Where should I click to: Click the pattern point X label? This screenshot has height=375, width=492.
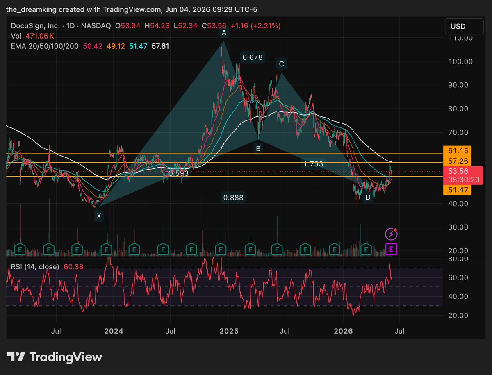click(99, 216)
